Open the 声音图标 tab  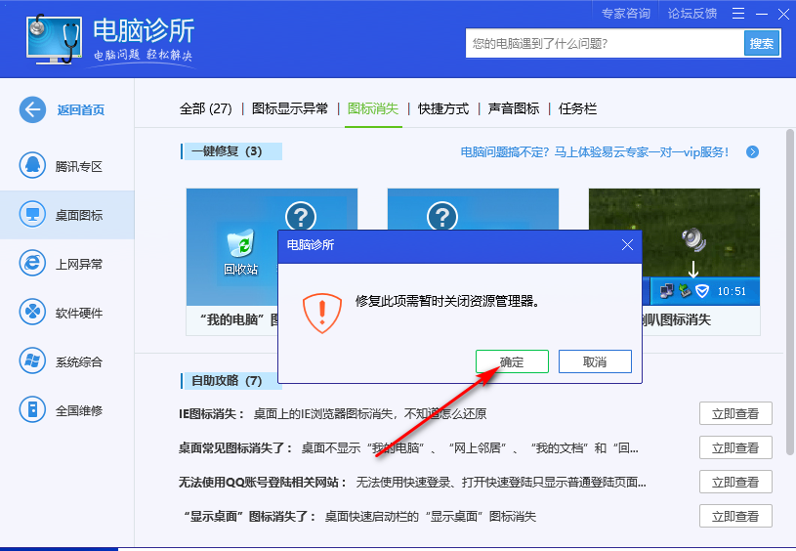pos(514,108)
